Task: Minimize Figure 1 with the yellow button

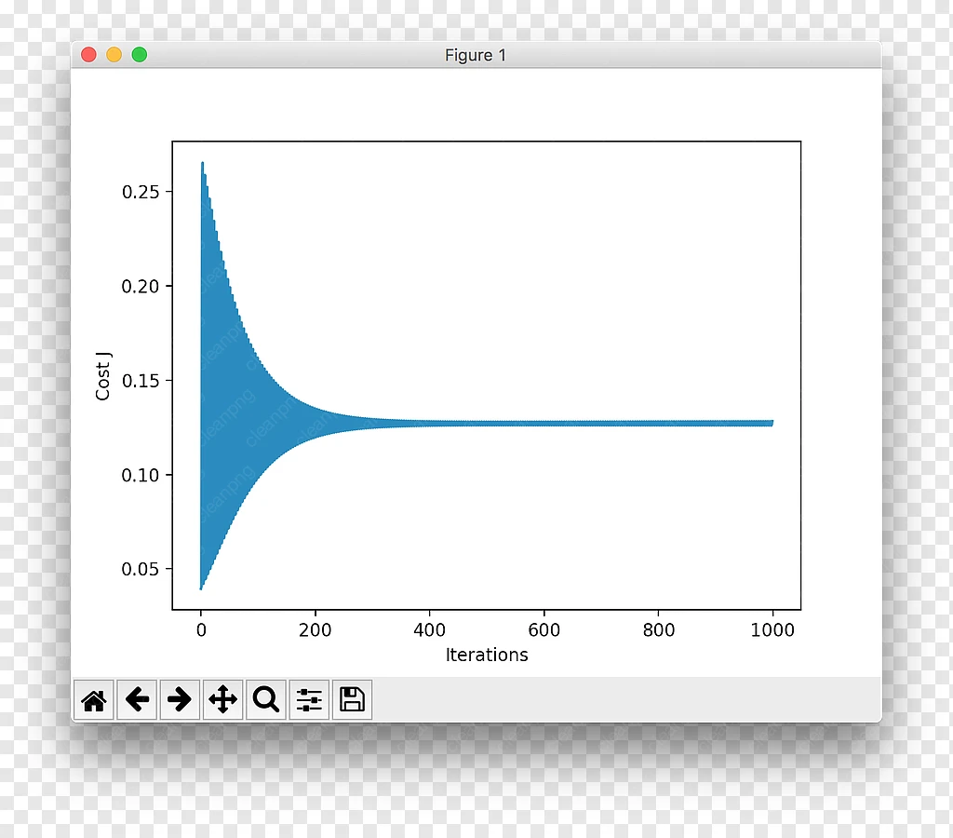Action: [x=114, y=55]
